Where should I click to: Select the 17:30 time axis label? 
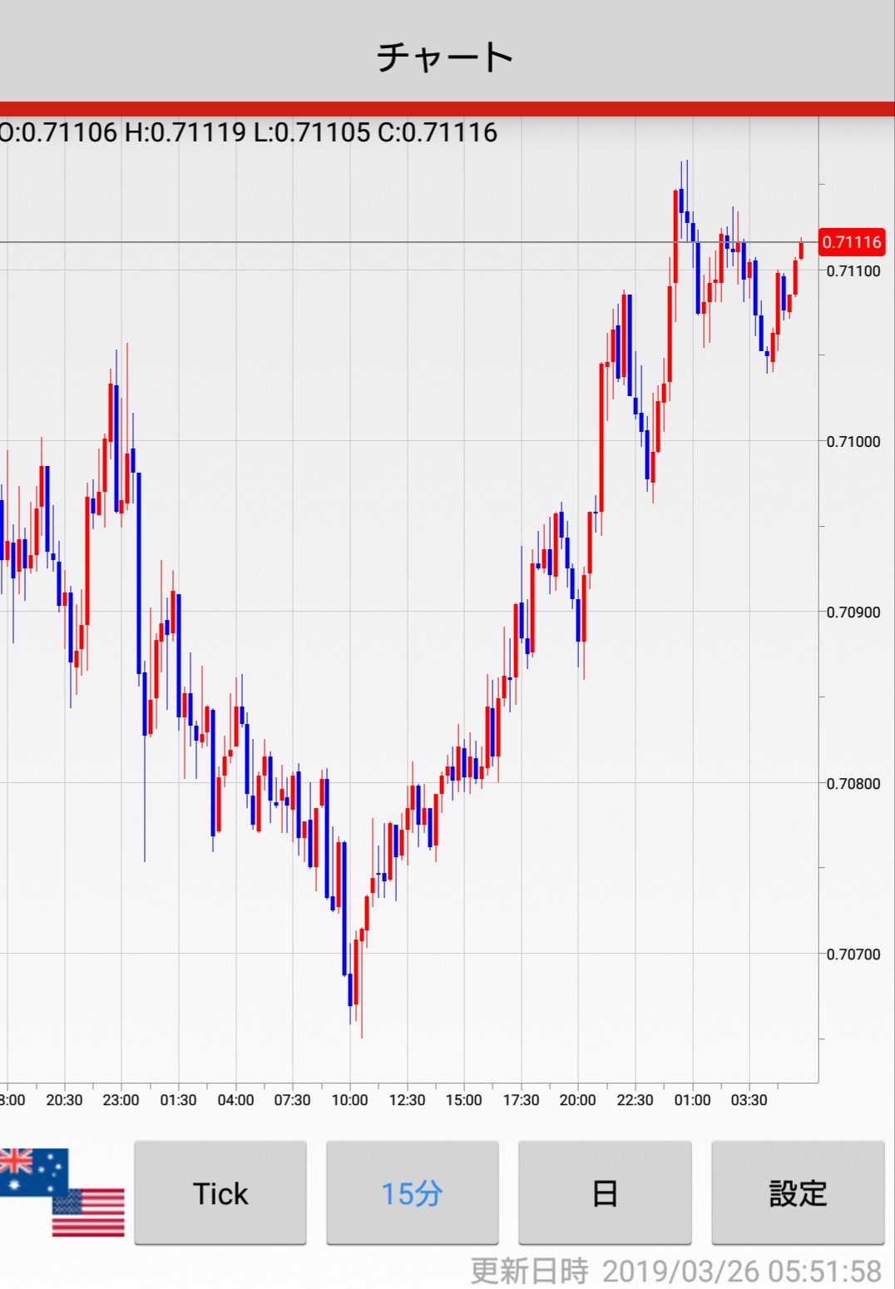click(521, 1100)
